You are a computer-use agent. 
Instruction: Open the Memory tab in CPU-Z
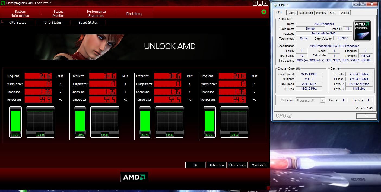(321, 13)
